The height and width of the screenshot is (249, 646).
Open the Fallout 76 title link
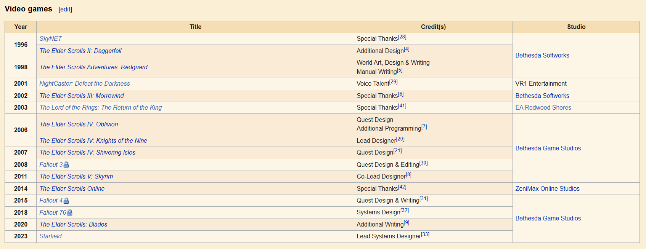[x=53, y=213]
